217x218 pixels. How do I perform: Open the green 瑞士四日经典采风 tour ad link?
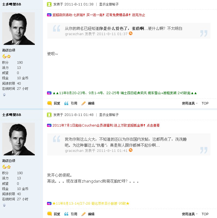(x=125, y=93)
